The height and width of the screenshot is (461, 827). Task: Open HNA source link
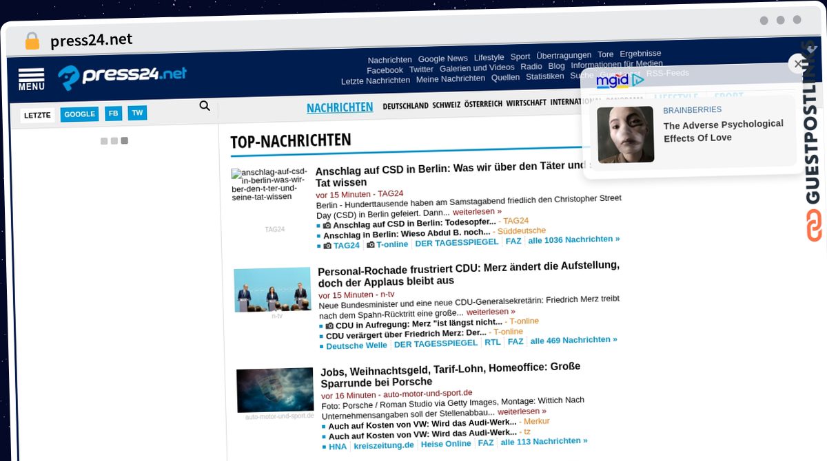(338, 447)
